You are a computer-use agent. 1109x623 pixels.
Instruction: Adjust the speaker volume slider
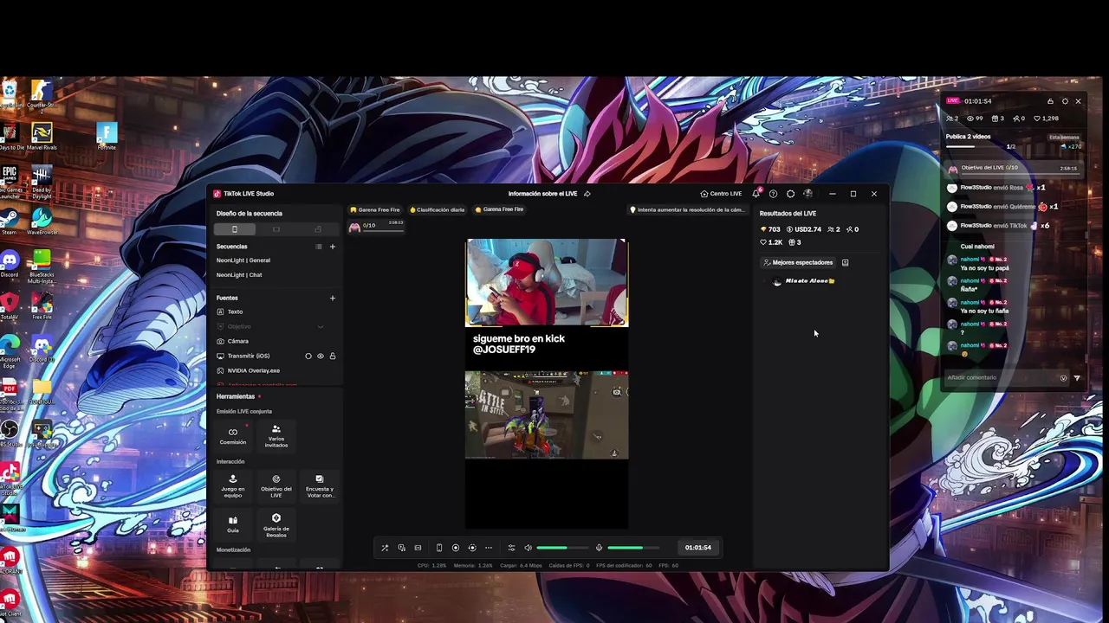pos(561,548)
